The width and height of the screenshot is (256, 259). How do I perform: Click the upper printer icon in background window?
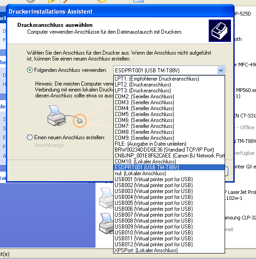[106, 198]
